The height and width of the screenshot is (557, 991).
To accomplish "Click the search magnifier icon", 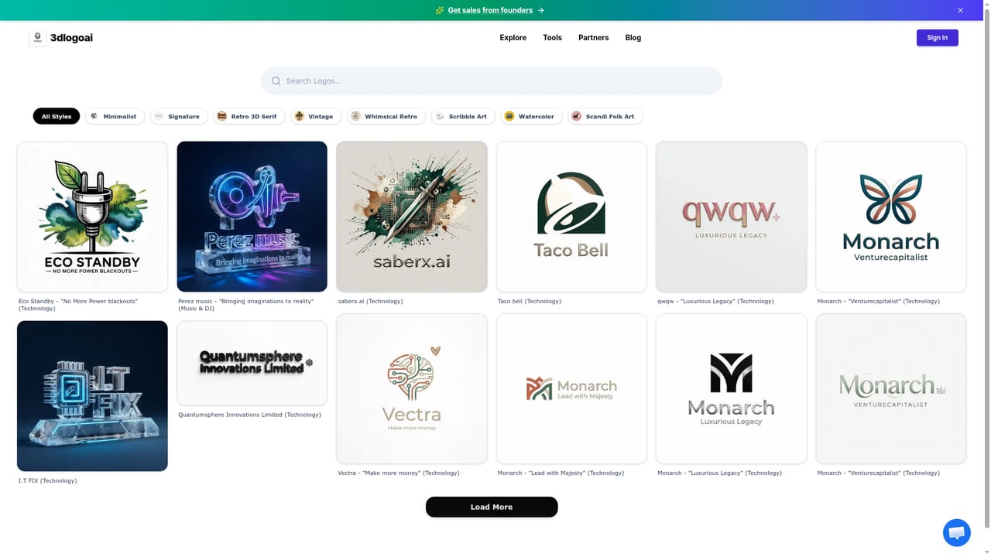I will (276, 81).
